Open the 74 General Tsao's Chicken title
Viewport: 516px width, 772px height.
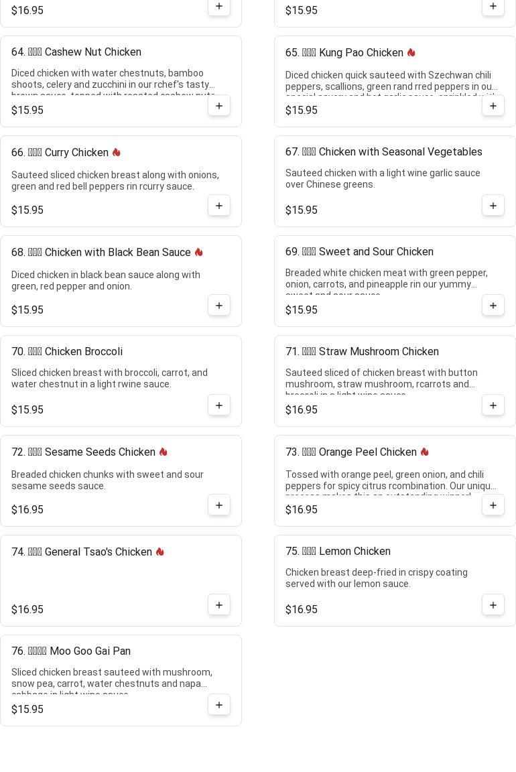pos(82,552)
